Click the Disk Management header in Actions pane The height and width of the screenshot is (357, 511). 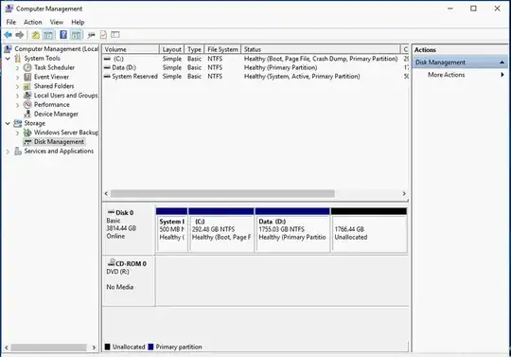pyautogui.click(x=460, y=62)
